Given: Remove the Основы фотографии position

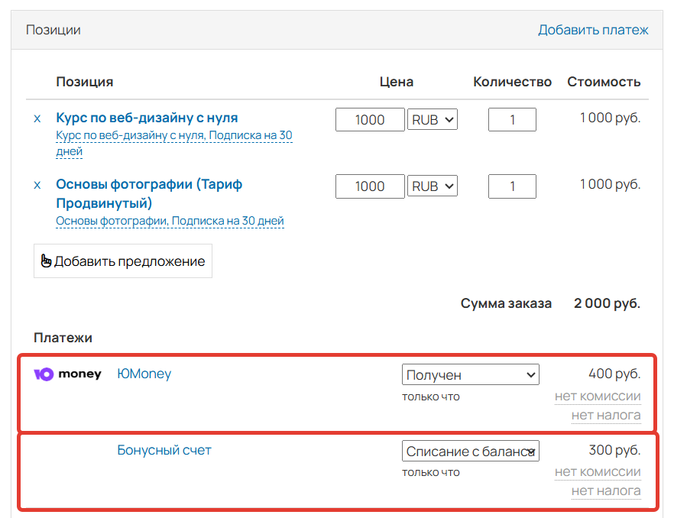Looking at the screenshot, I should (x=37, y=186).
